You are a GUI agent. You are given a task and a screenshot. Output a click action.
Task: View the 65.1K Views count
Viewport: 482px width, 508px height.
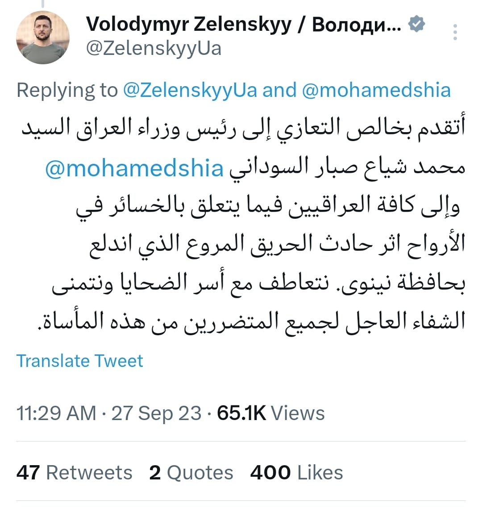[271, 413]
